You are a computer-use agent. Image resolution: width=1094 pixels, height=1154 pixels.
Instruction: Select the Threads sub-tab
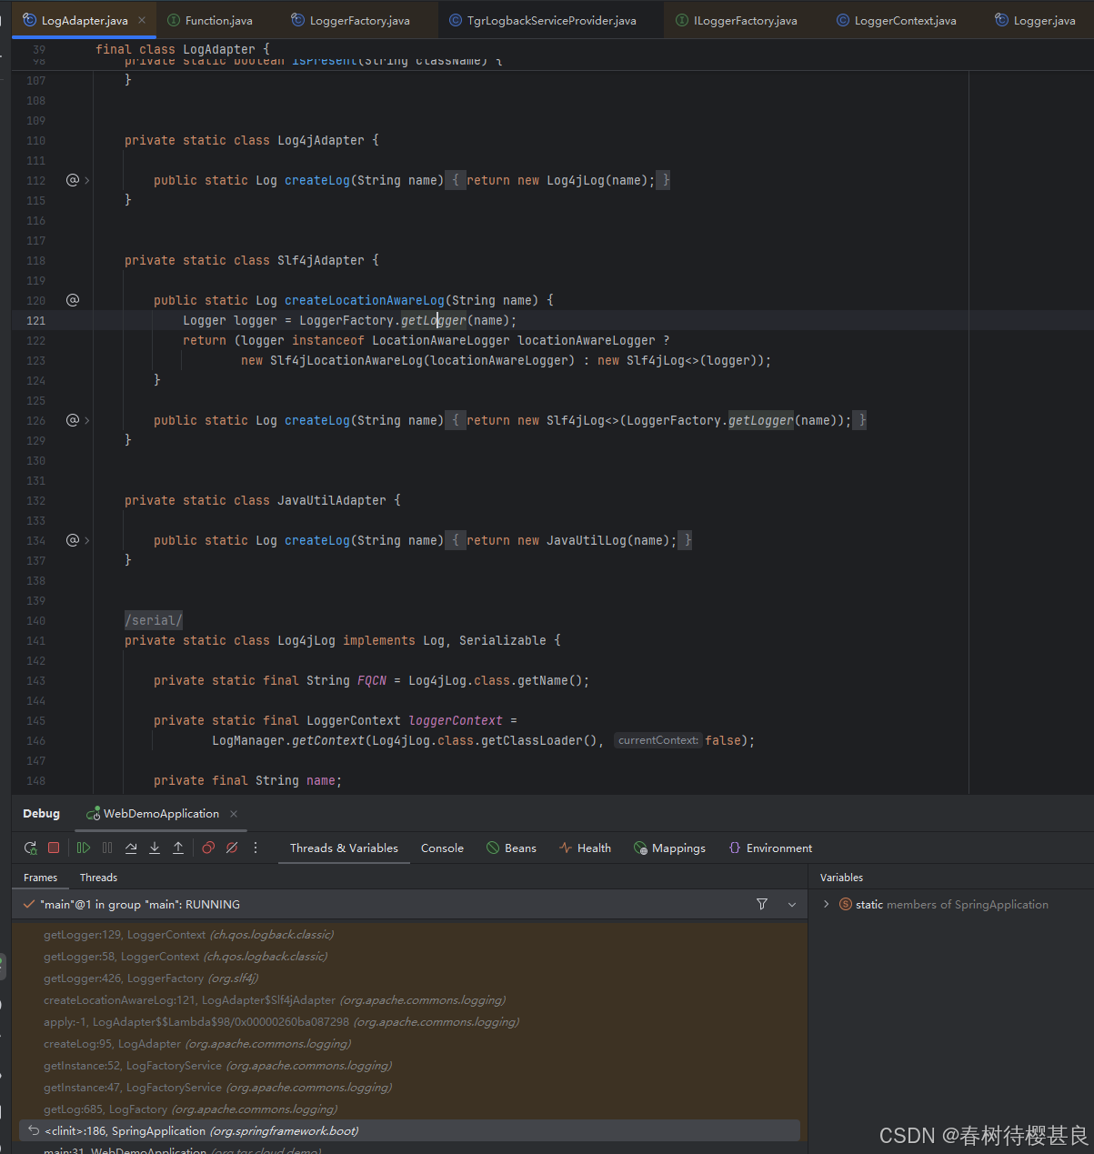coord(98,878)
